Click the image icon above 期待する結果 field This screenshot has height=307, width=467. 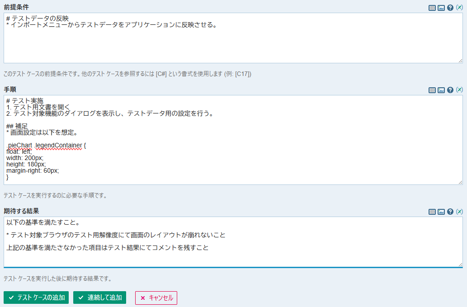coord(441,212)
